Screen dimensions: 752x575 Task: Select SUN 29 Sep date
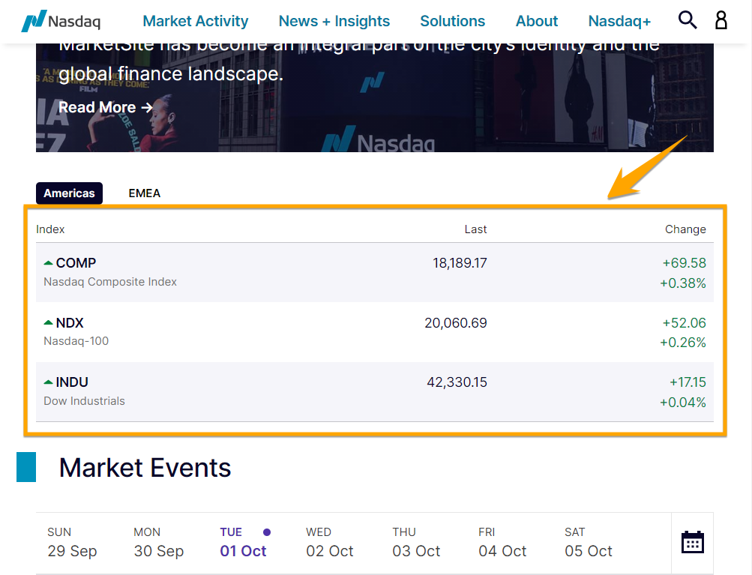pyautogui.click(x=72, y=543)
